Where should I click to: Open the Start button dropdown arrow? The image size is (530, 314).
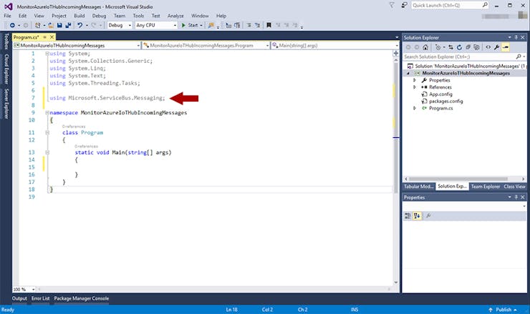tap(201, 25)
